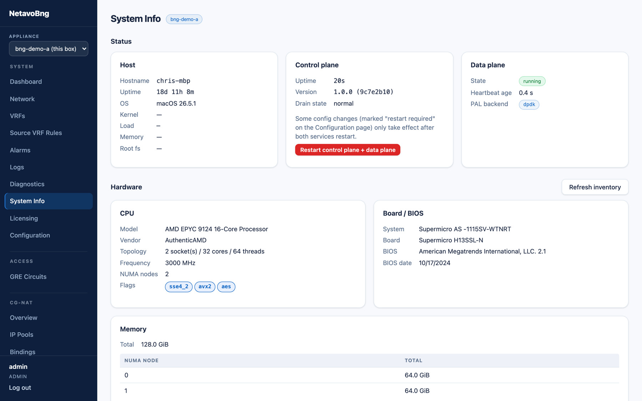The image size is (642, 401).
Task: Click the admin username in sidebar
Action: (x=18, y=366)
